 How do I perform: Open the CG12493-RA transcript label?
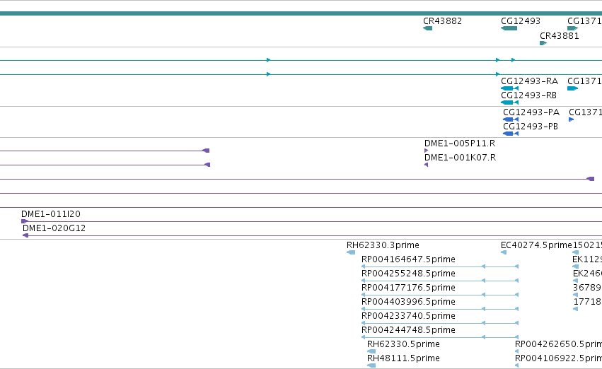pos(529,81)
